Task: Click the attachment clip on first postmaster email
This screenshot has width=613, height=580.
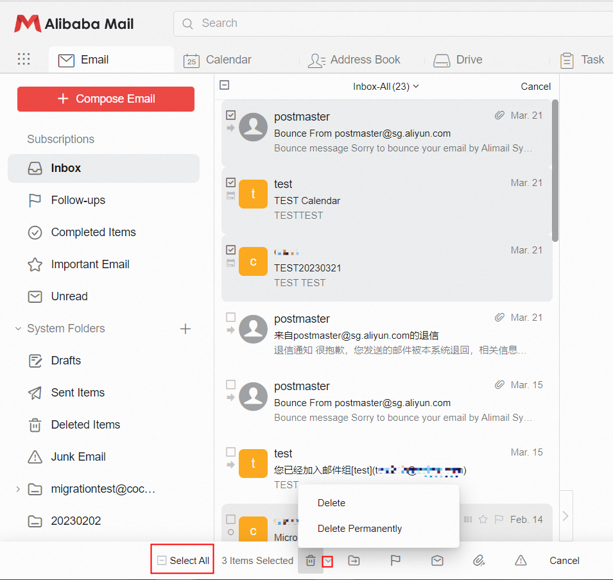Action: click(499, 115)
